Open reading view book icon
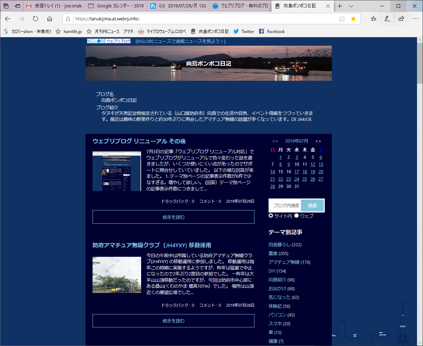The image size is (423, 346). pos(342,19)
